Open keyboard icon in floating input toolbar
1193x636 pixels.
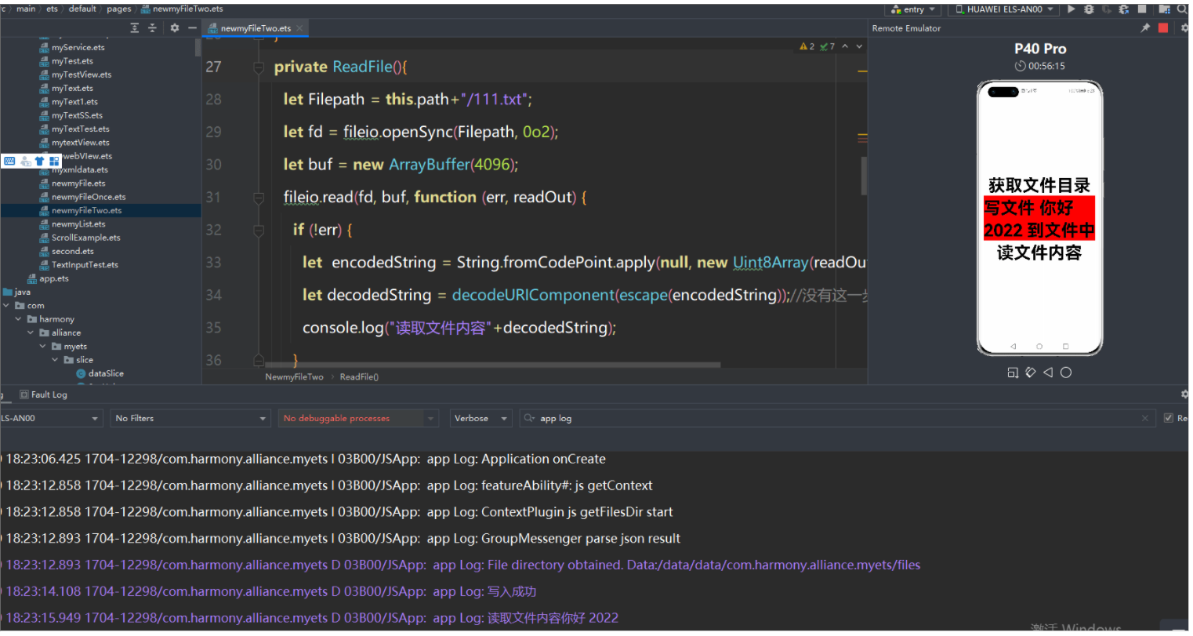(9, 161)
